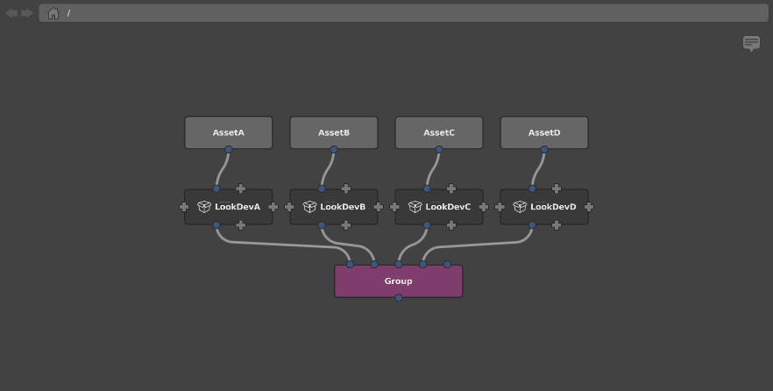Screen dimensions: 773x391
Task: Click the Group node's bottom output port
Action: coord(398,298)
